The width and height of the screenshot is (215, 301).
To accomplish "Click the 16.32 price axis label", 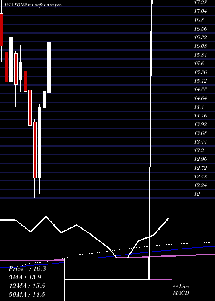I will click(x=200, y=37).
